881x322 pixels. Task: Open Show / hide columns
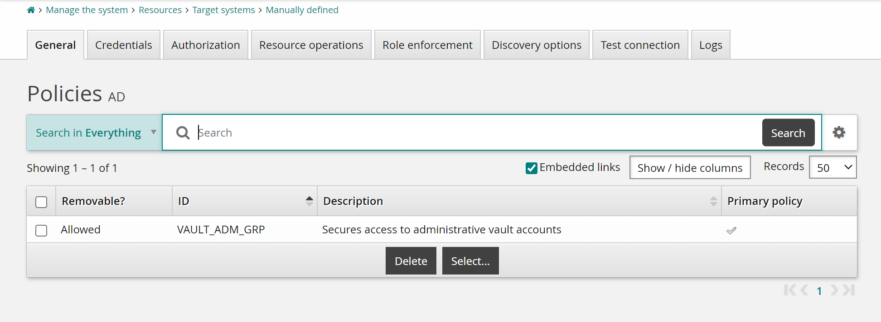click(690, 168)
